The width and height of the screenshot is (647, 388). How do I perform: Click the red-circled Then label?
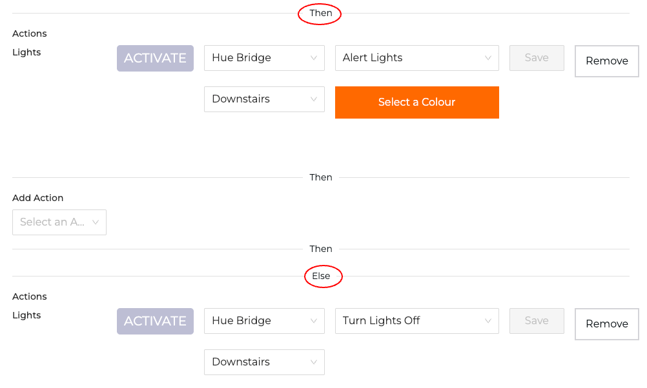320,14
